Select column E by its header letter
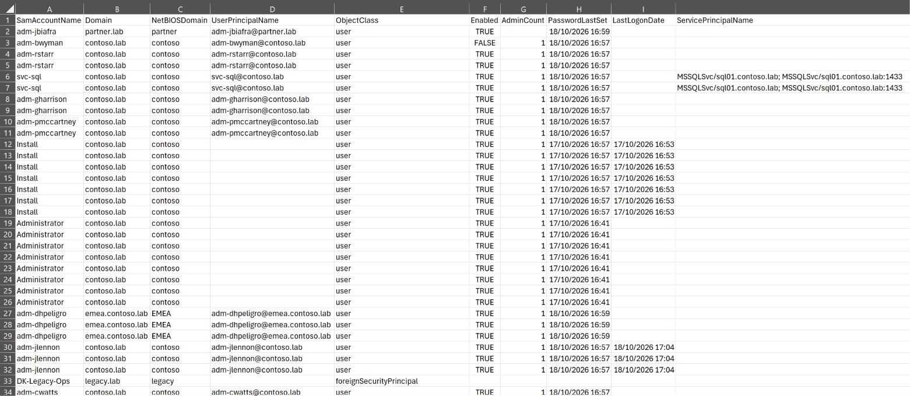 402,9
